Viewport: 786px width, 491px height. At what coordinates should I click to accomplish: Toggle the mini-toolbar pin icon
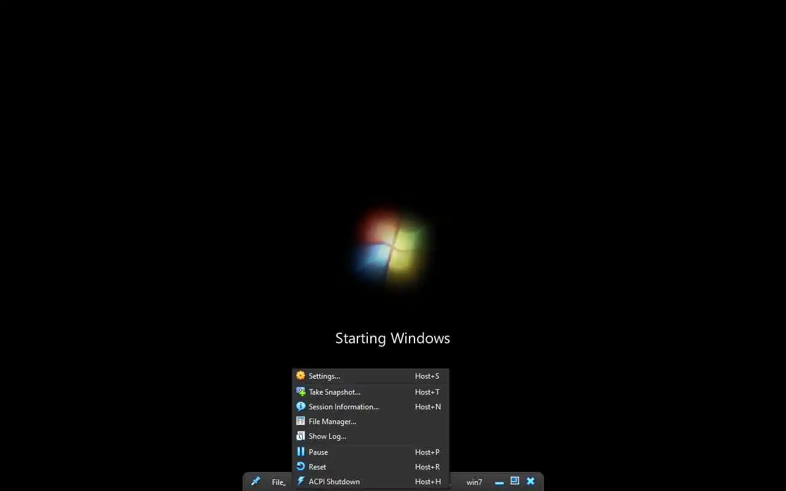tap(255, 482)
